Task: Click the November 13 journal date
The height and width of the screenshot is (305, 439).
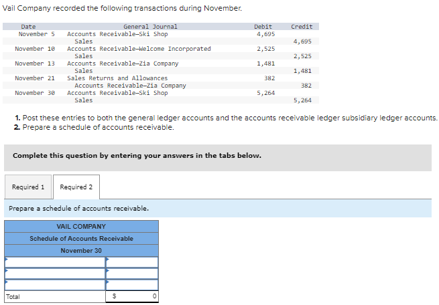Action: coord(35,64)
